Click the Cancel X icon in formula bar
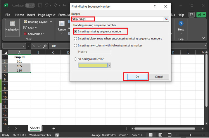 click(34, 46)
